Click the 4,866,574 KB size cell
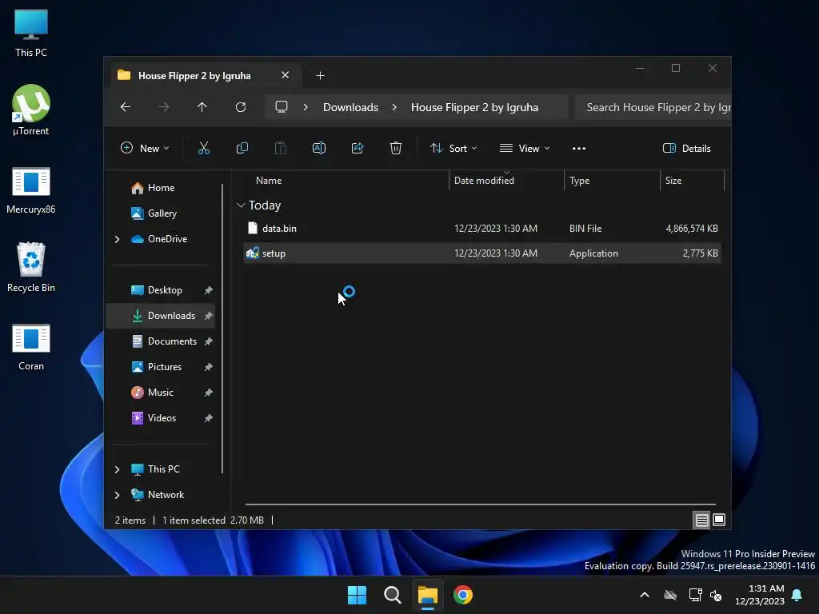The height and width of the screenshot is (614, 819). pyautogui.click(x=692, y=228)
